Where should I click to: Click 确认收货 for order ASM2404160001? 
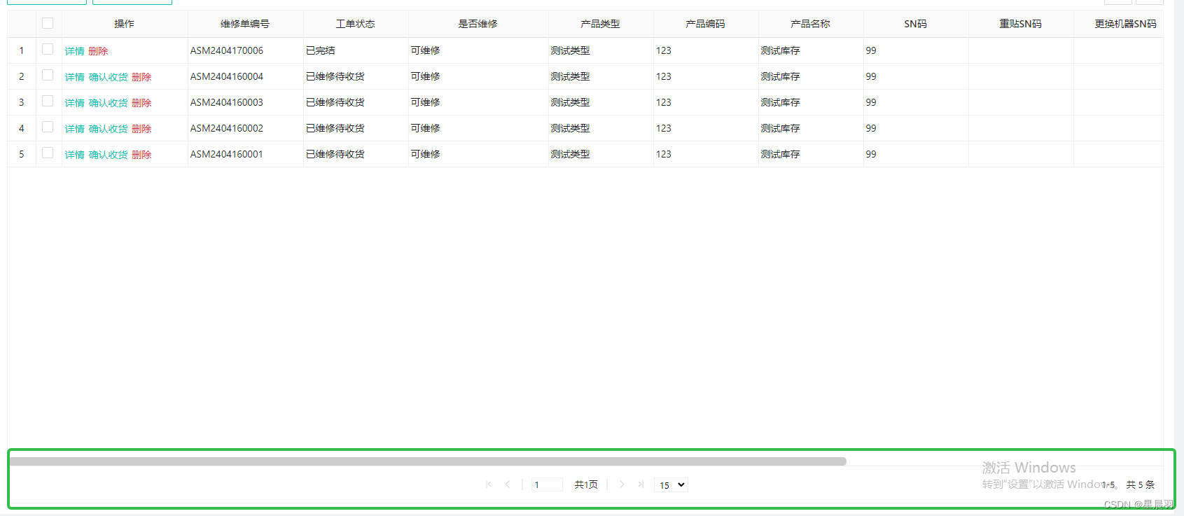(108, 155)
